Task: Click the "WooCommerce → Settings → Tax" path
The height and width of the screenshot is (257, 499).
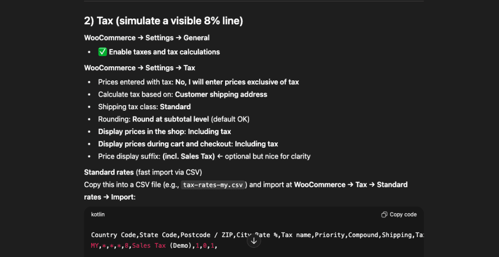Action: 139,68
